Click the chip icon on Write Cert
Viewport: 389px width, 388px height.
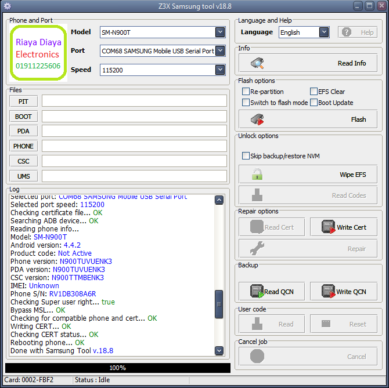328,227
